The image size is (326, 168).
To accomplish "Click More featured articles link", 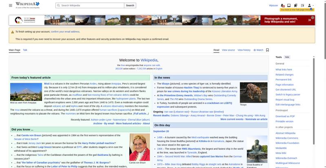I will pos(128,124).
